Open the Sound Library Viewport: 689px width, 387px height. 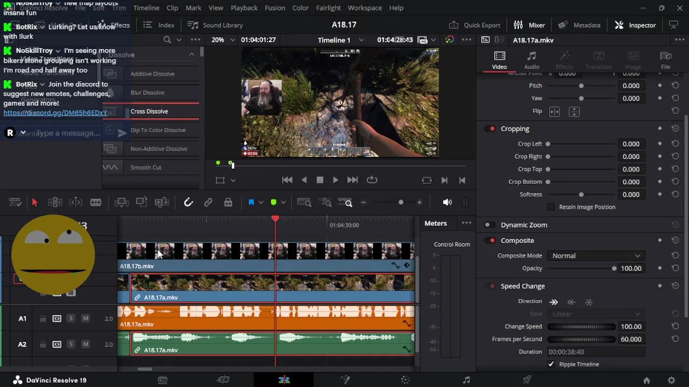pos(215,25)
